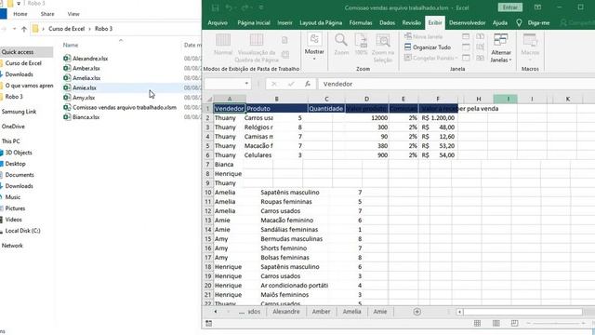Open Explorer View ribbon tab
The width and height of the screenshot is (595, 335).
tap(73, 14)
